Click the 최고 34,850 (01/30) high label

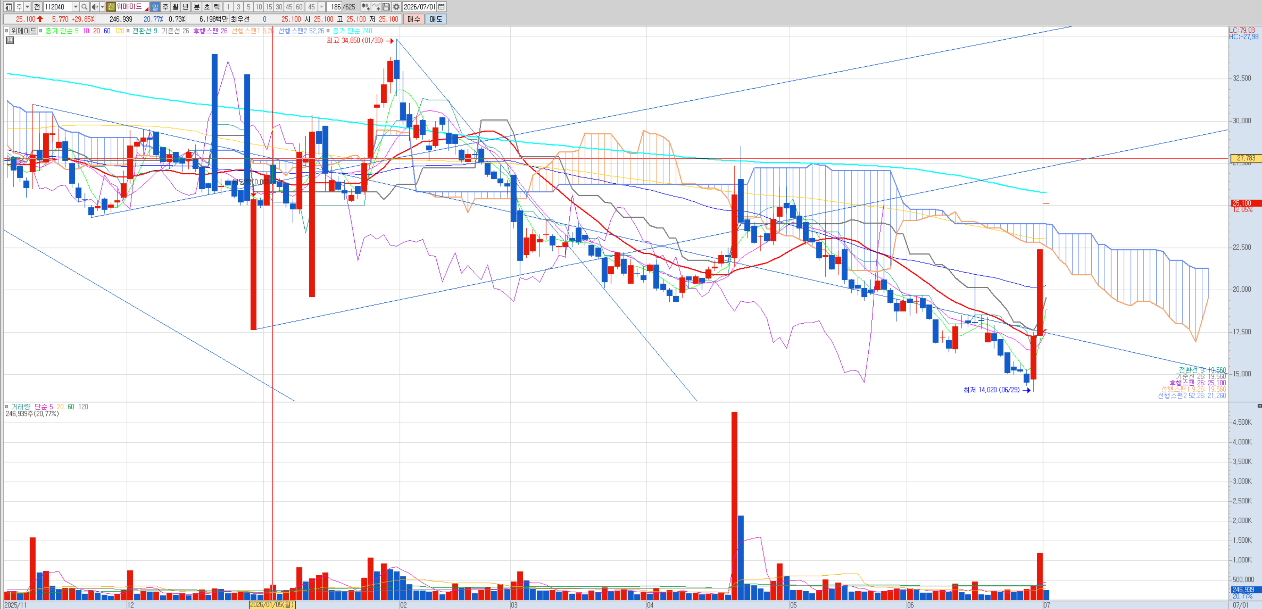[x=355, y=41]
